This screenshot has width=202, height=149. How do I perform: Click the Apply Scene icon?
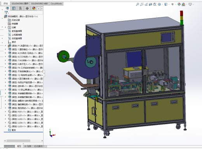183,4
